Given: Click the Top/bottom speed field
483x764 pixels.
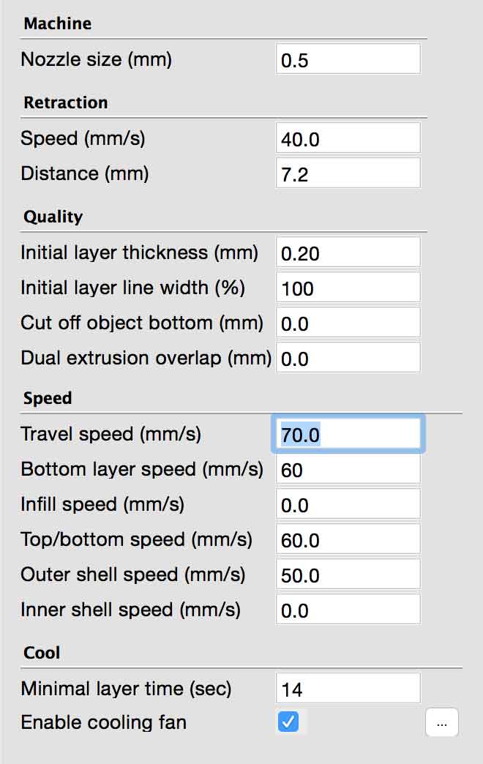Looking at the screenshot, I should [348, 539].
